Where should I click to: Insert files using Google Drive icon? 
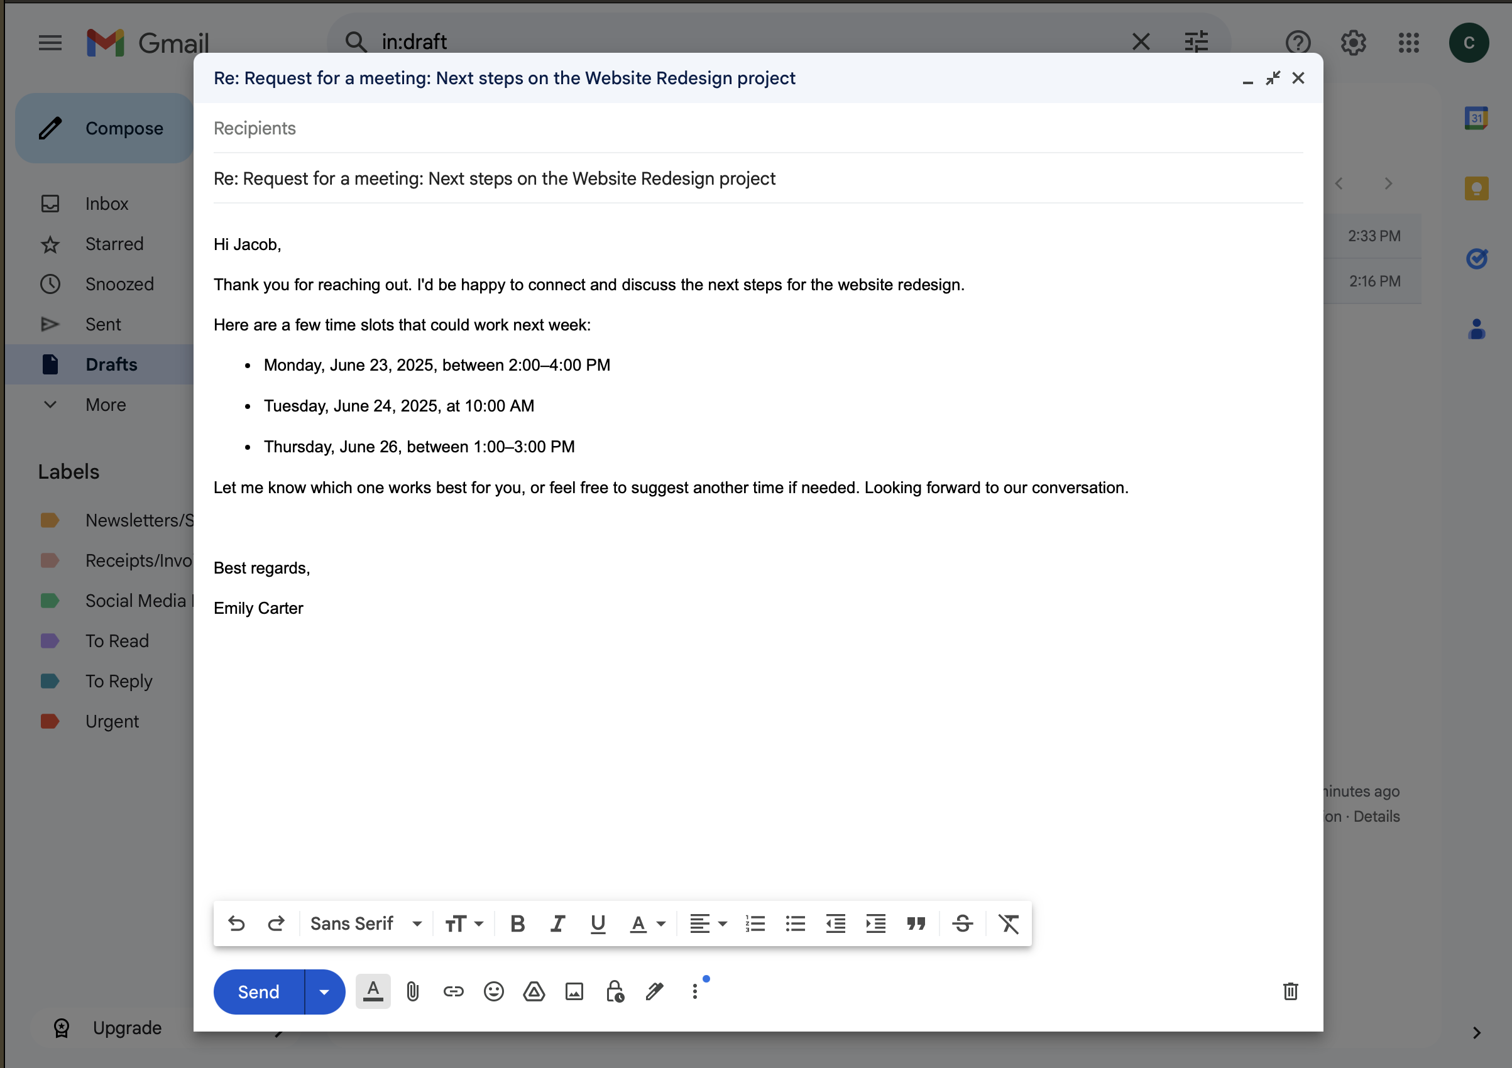(534, 991)
